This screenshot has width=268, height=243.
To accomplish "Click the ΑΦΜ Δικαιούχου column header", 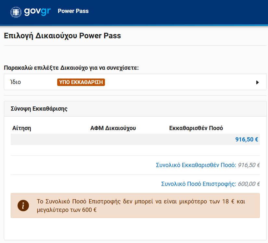I will [x=113, y=128].
